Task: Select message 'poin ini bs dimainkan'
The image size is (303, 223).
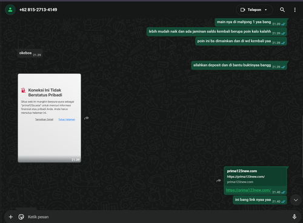Action: 241,41
